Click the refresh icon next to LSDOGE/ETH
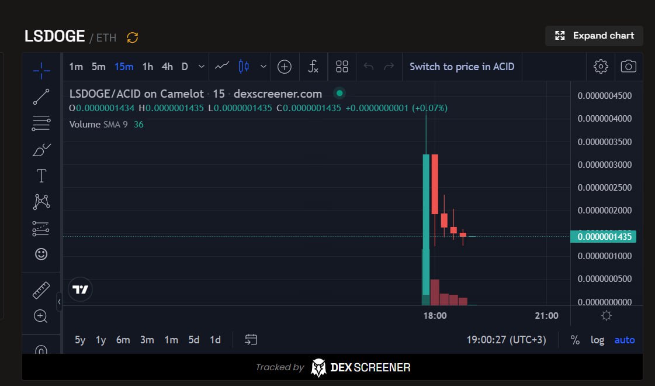655x386 pixels. [133, 37]
